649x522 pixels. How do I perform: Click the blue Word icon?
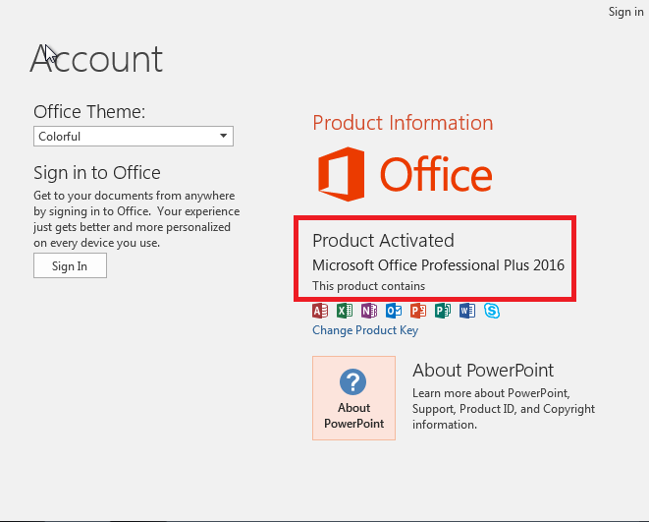(467, 311)
